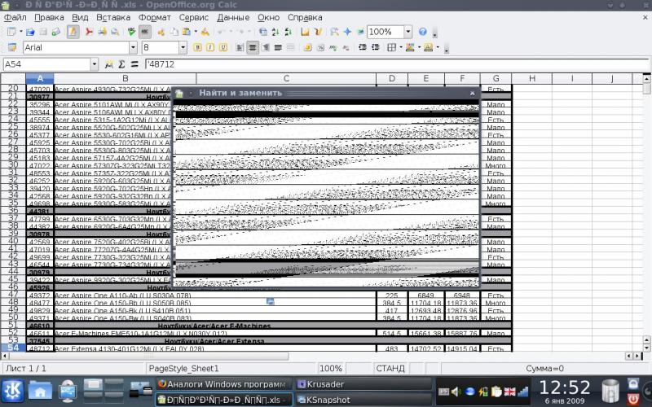The width and height of the screenshot is (652, 407).
Task: Open the Формат menu
Action: point(155,17)
